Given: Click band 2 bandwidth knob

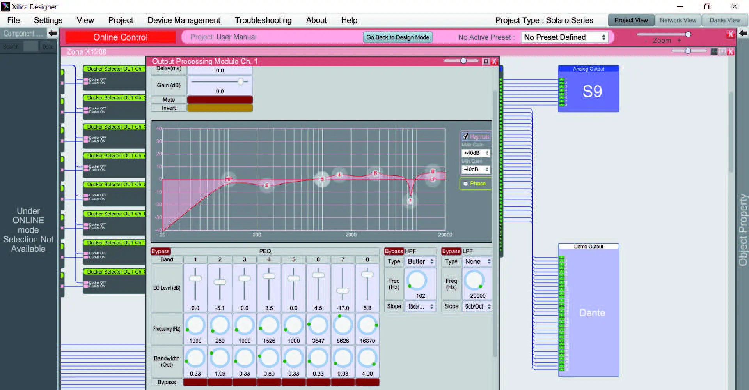Looking at the screenshot, I should click(220, 358).
